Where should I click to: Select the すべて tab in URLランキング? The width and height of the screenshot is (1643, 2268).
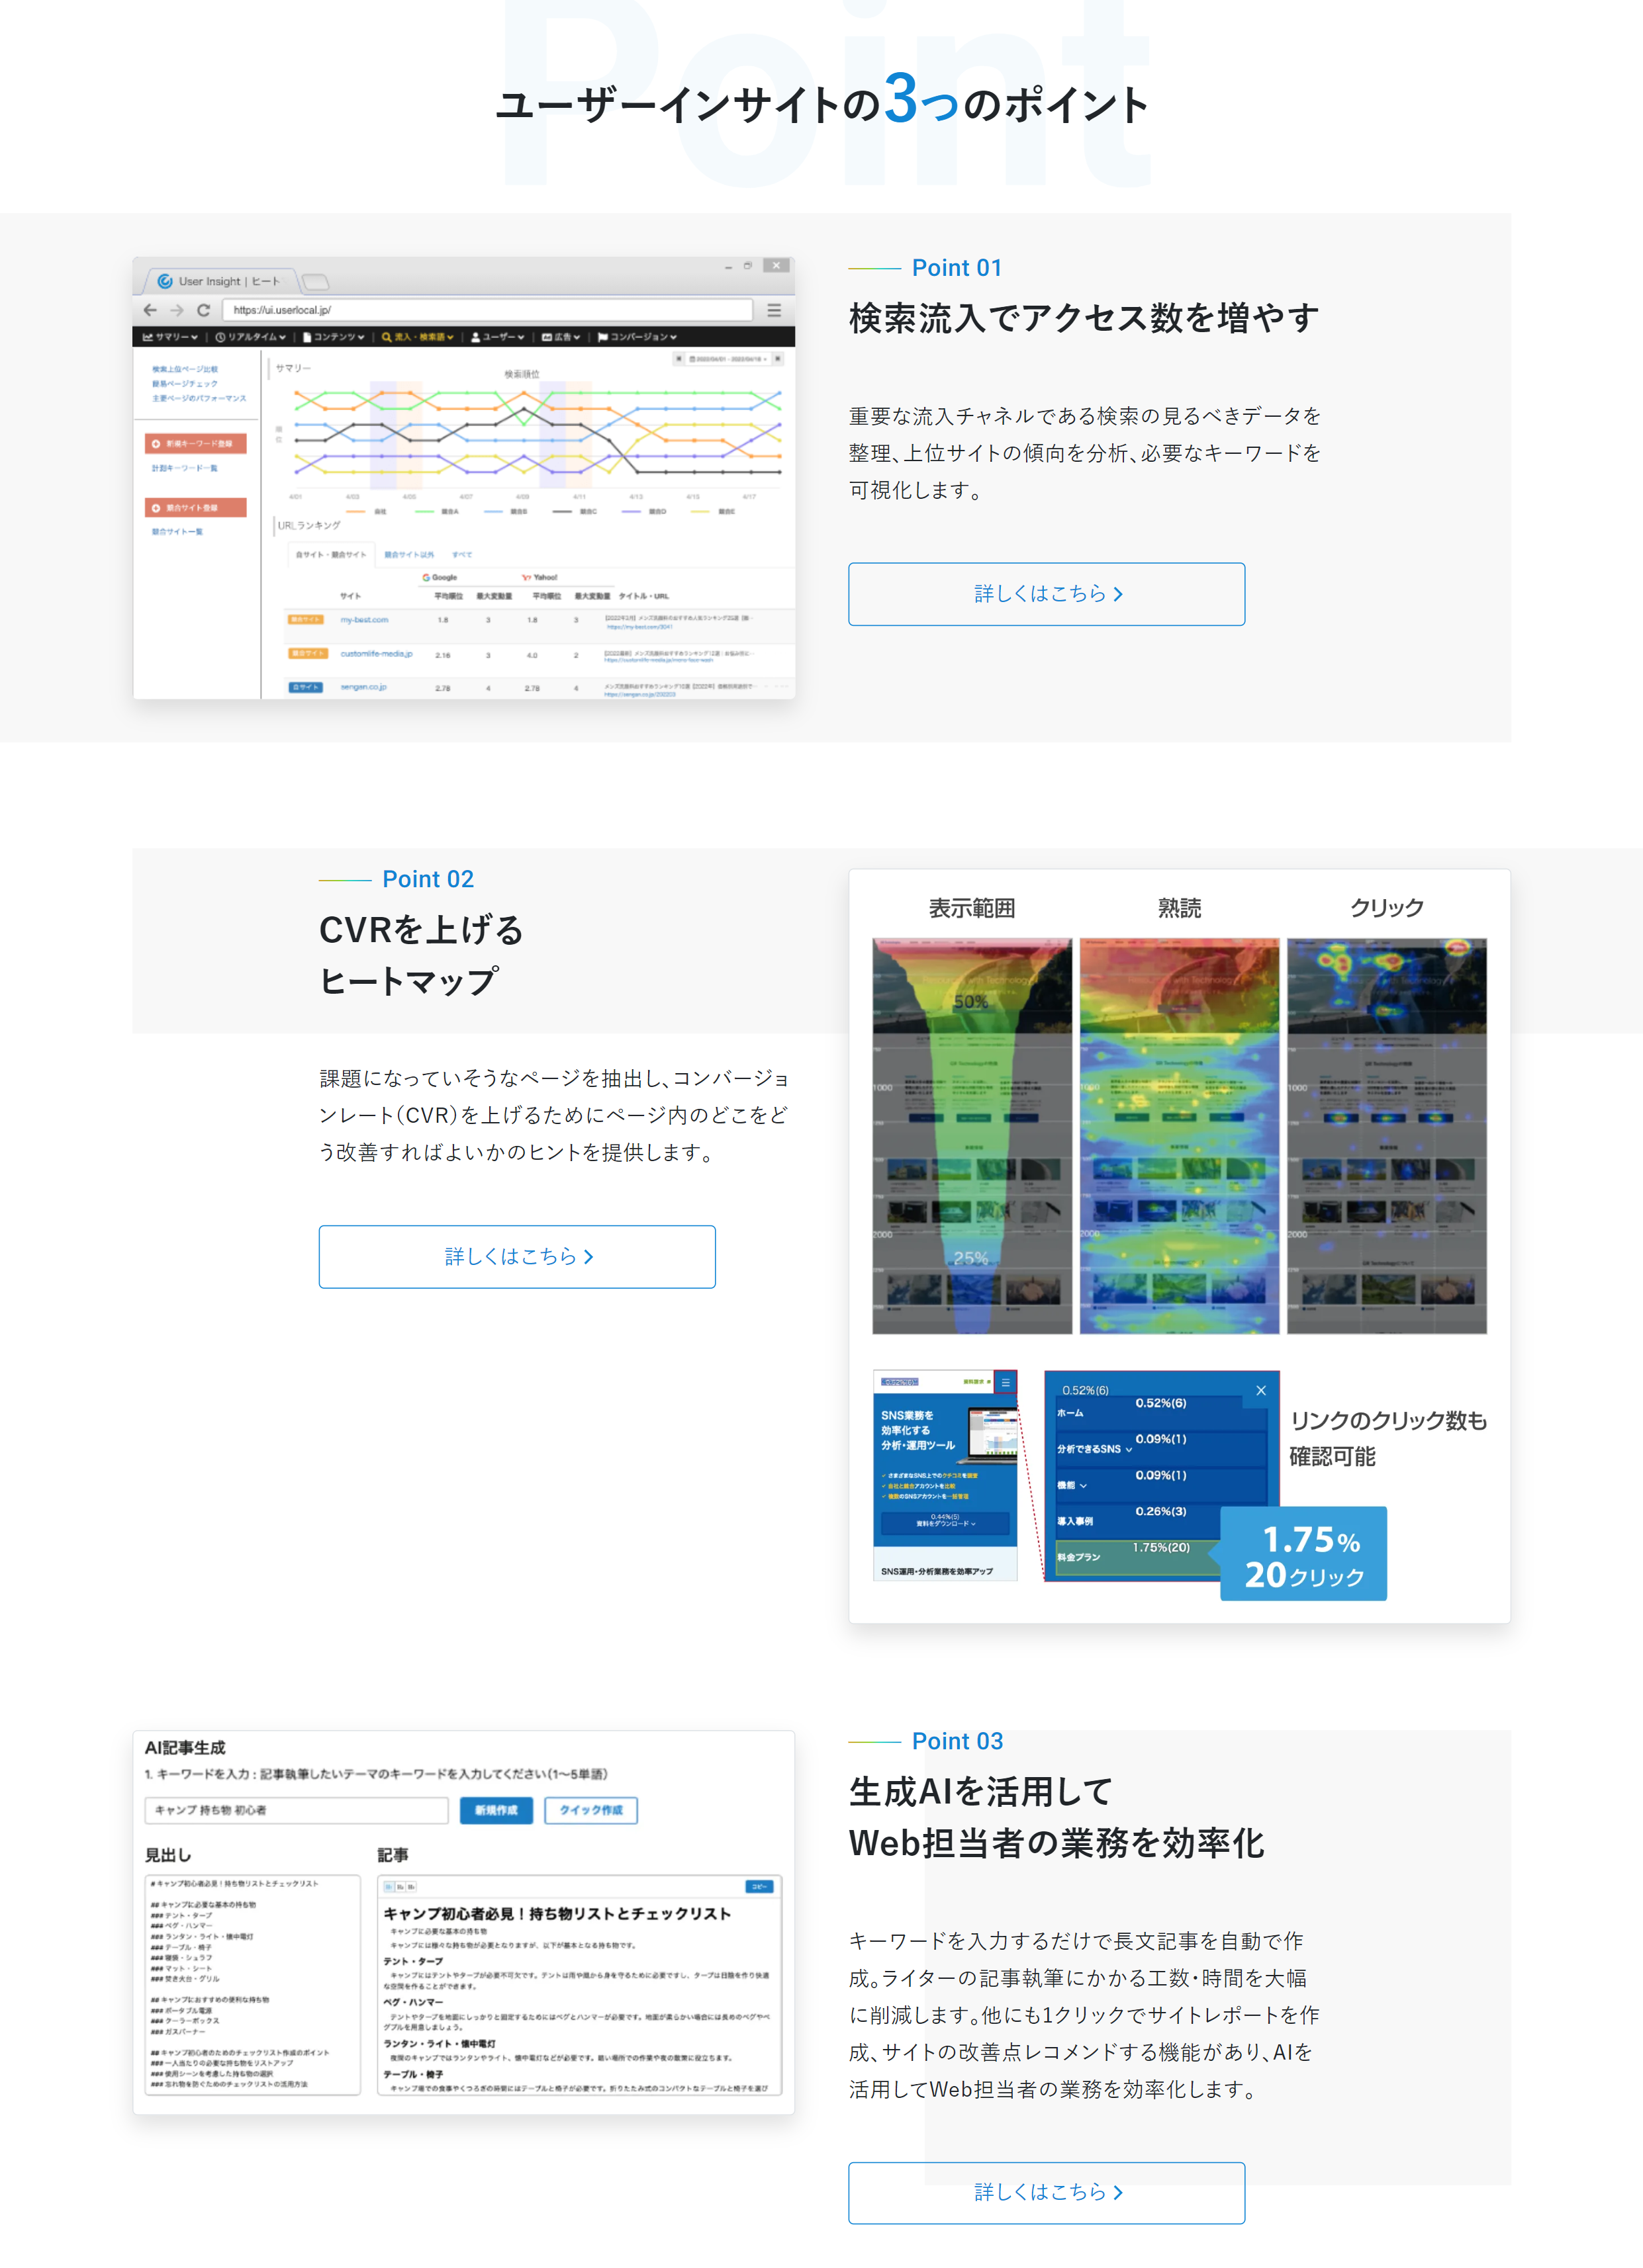coord(463,553)
